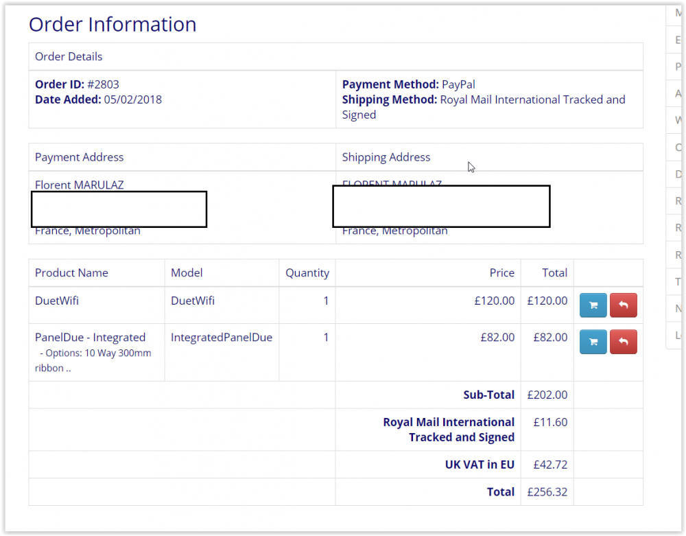Open the sidebar link starting with 'D'
686x536 pixels.
(678, 174)
